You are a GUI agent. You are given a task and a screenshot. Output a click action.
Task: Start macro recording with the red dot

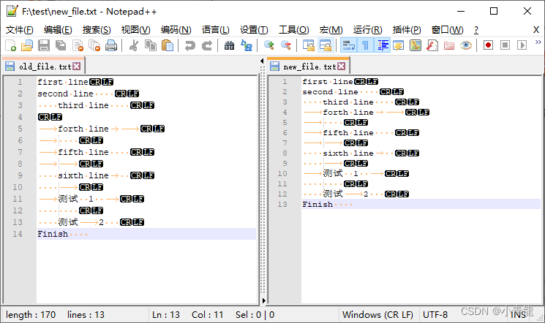point(489,45)
